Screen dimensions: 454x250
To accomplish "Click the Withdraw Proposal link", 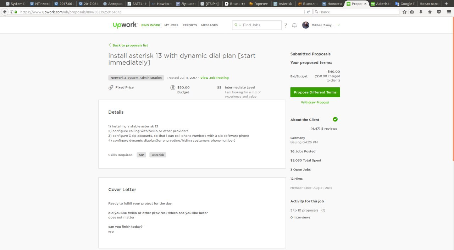I will (315, 102).
